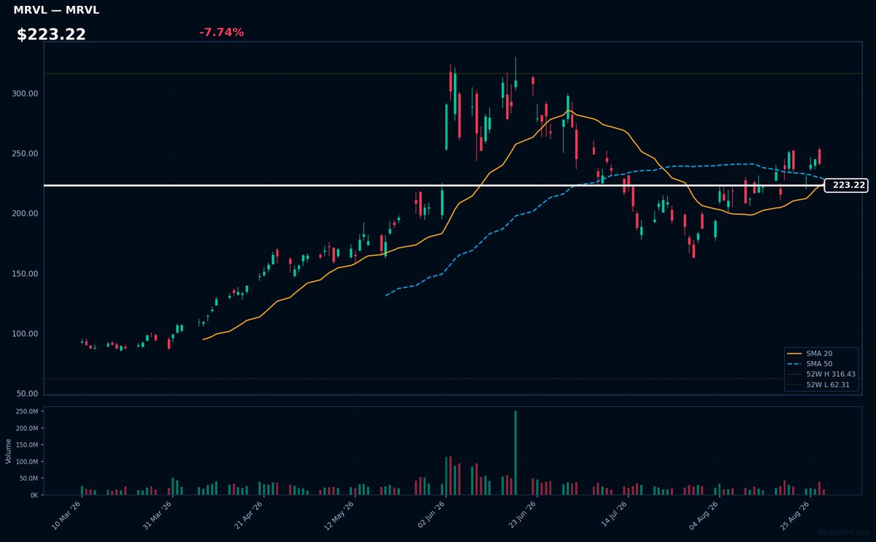Click the 50.00 price axis label
Viewport: 876px width, 542px height.
coord(27,394)
